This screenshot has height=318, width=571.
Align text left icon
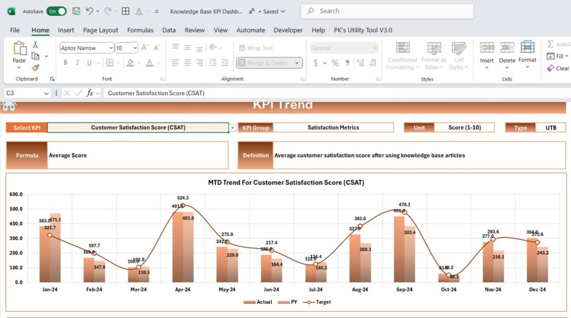[176, 63]
